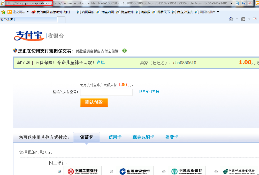Select the ICBC bank radio button

pyautogui.click(x=60, y=172)
